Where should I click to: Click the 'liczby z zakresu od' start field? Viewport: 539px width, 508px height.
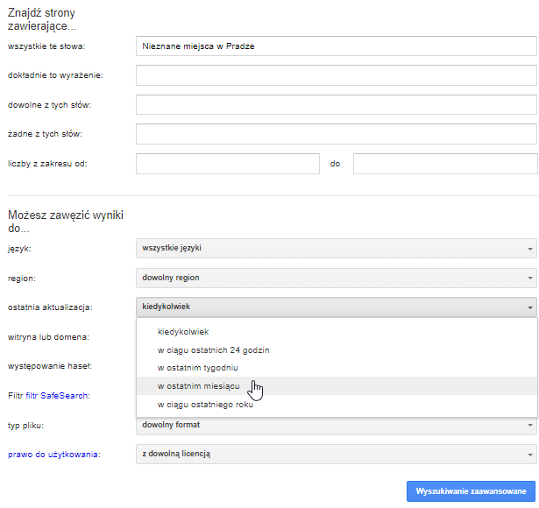[x=228, y=164]
